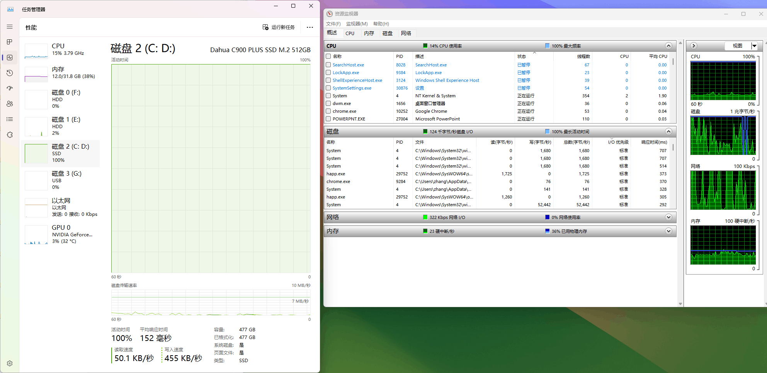Viewport: 767px width, 373px height.
Task: Click the scroll-down arrow of overview scrollbar
Action: (680, 304)
